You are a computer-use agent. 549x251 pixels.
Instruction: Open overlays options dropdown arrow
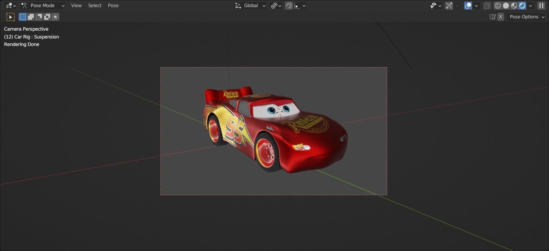click(476, 5)
